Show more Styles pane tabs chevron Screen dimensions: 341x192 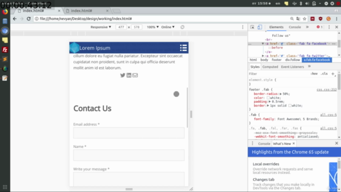point(309,66)
